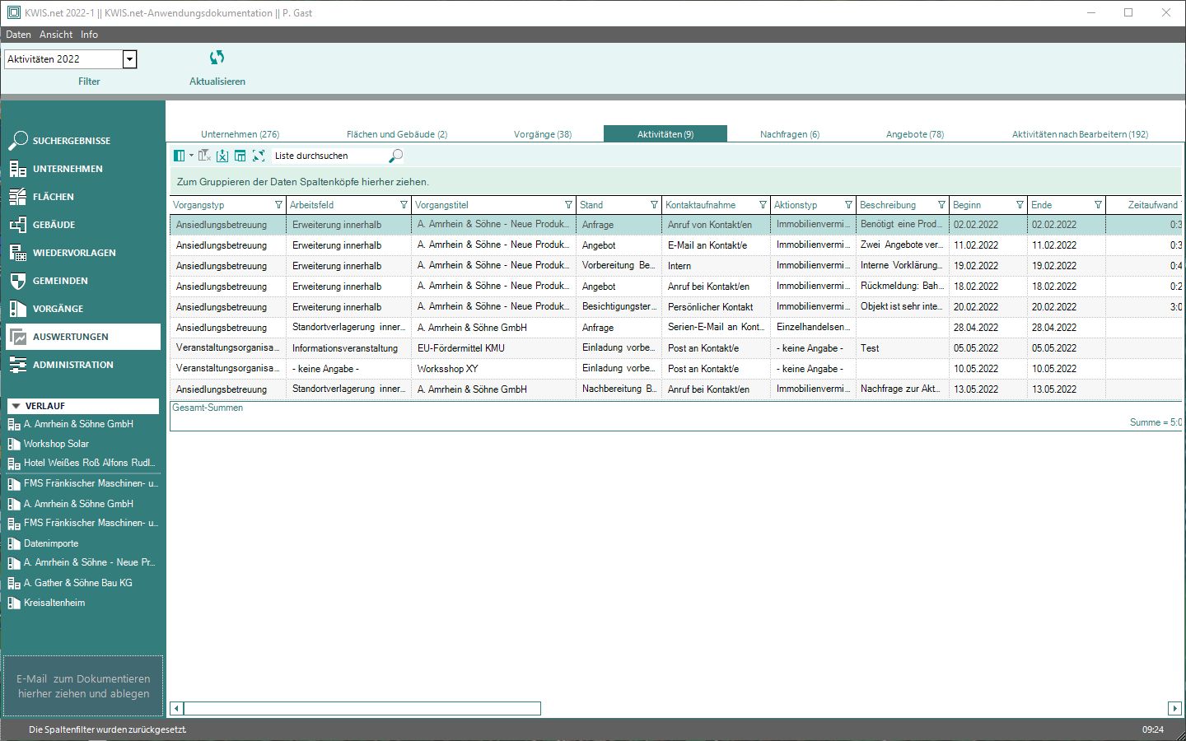Open Workshop Solar history entry
This screenshot has width=1186, height=741.
[56, 444]
